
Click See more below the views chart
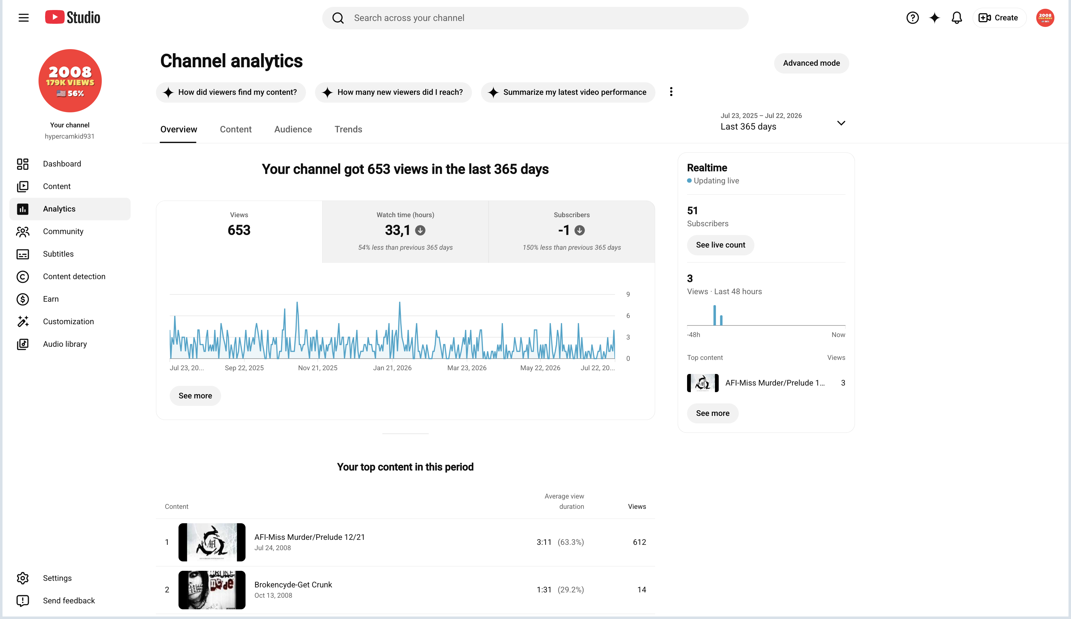[x=195, y=396]
